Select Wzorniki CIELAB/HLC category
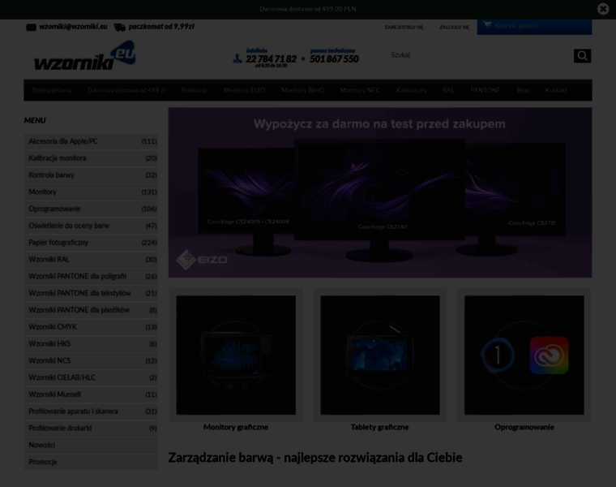The height and width of the screenshot is (487, 616). (91, 377)
